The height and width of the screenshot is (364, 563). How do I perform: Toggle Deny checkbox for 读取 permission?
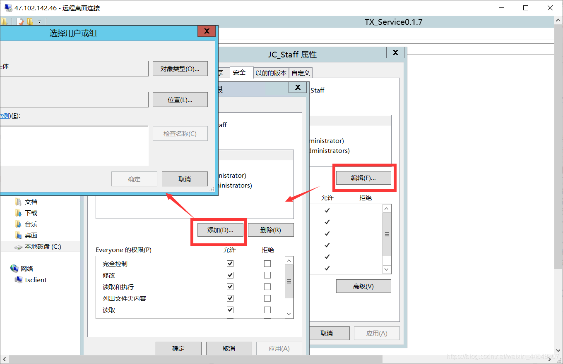[x=267, y=310]
